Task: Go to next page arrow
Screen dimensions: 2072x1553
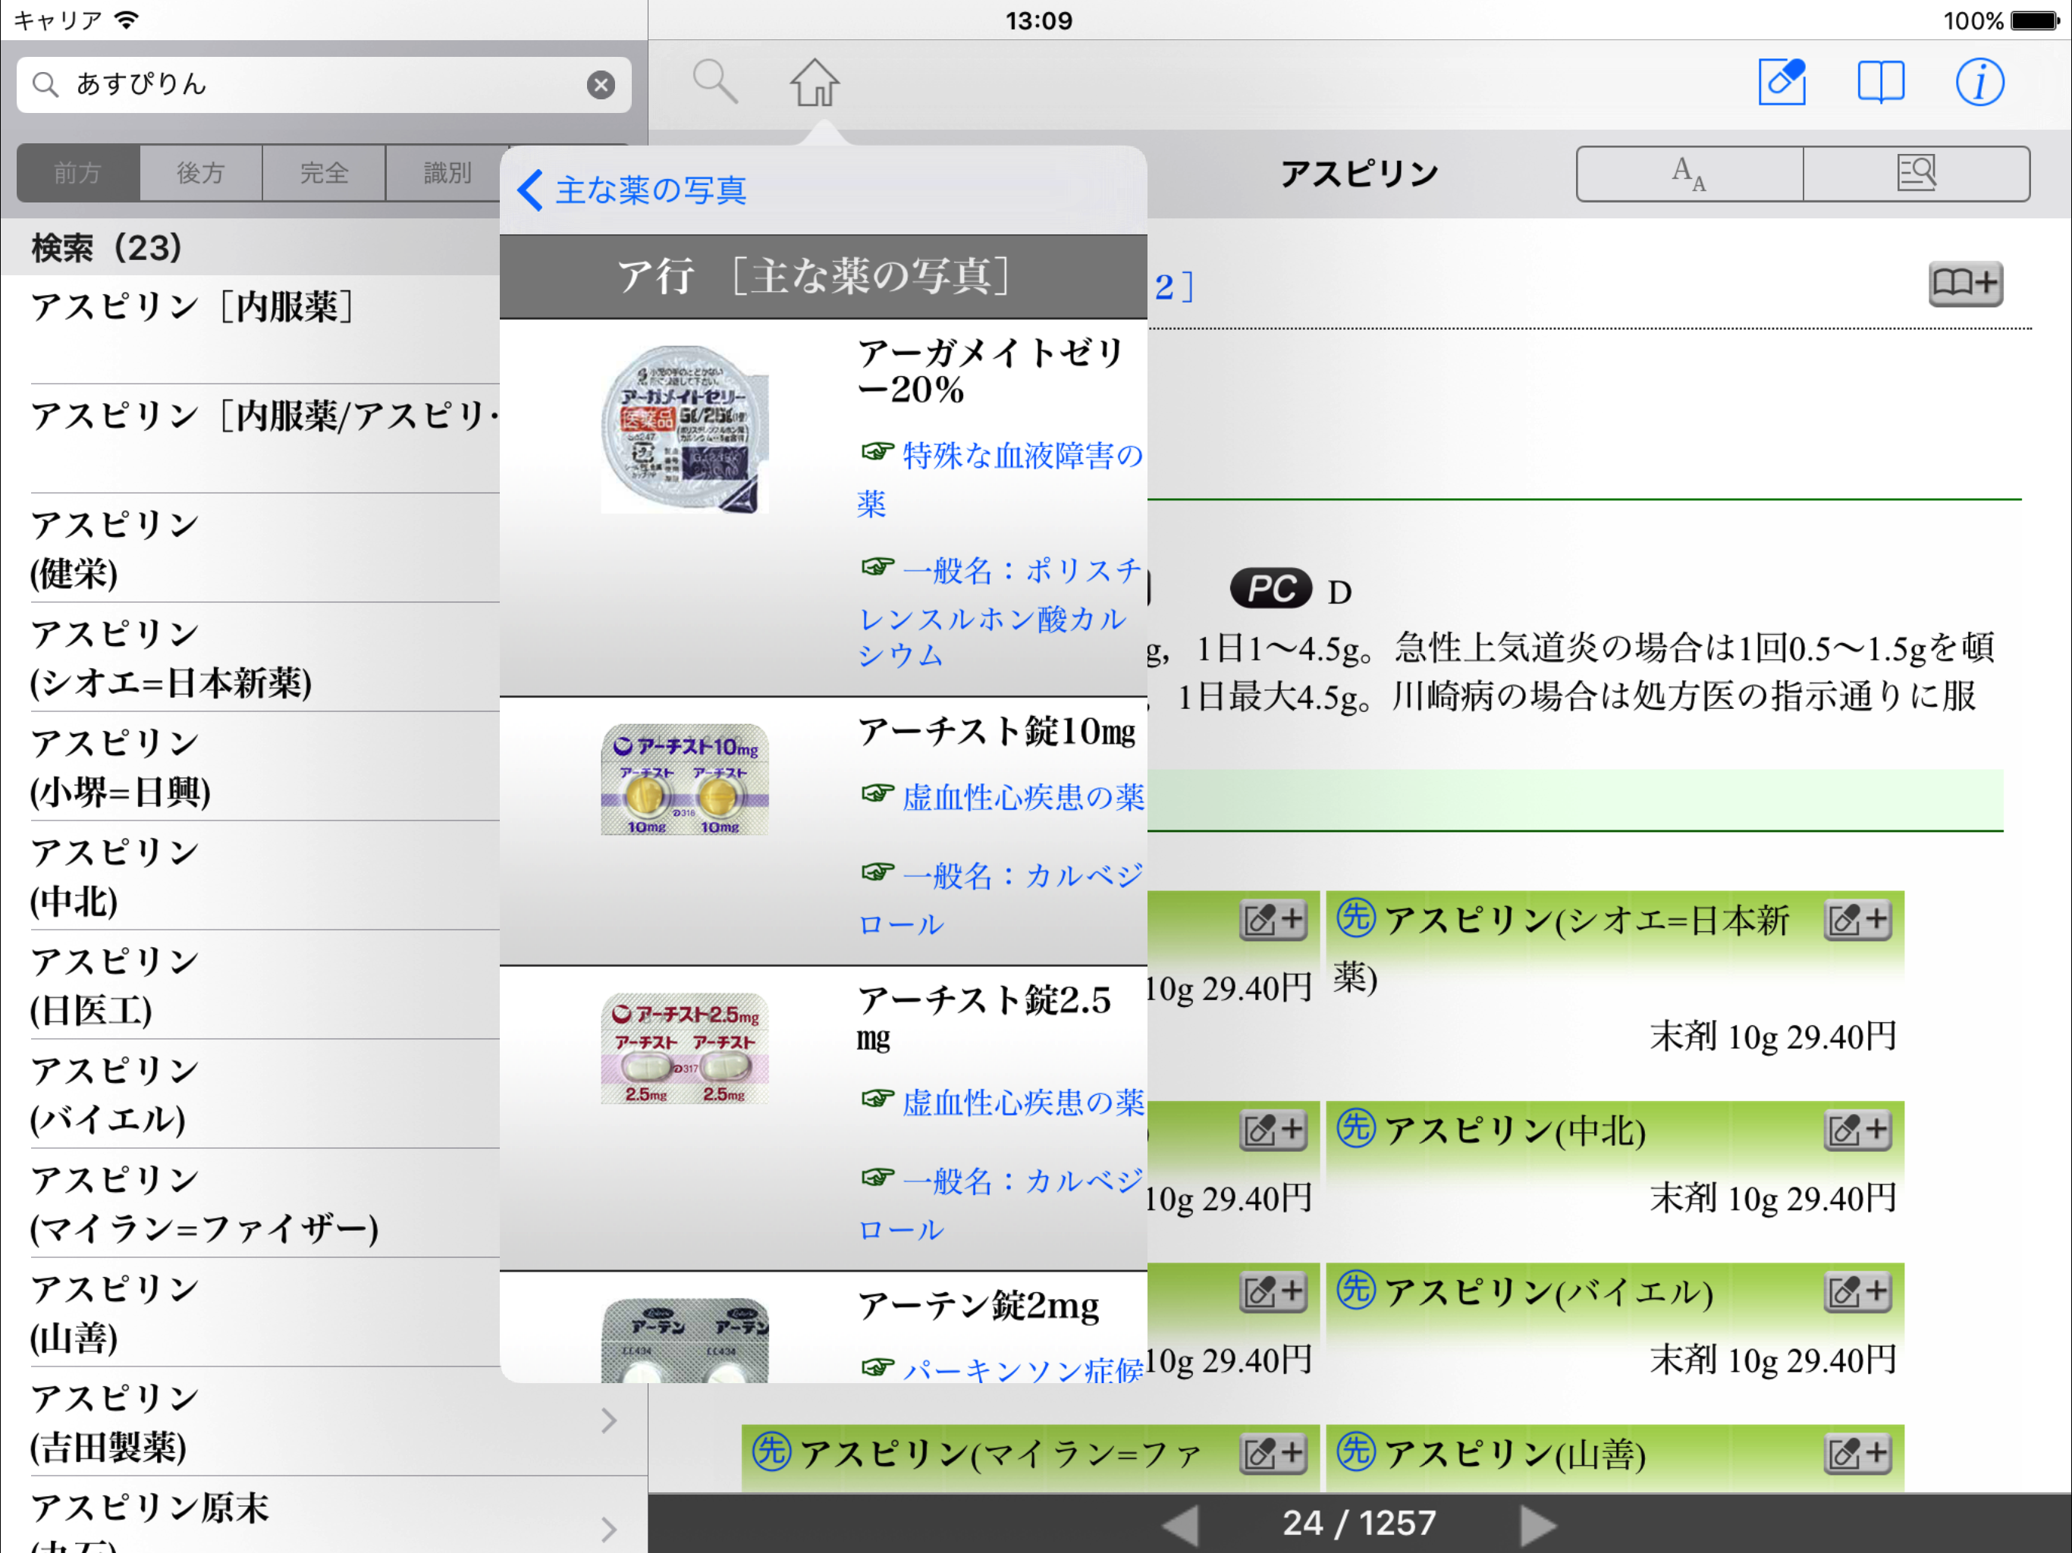Action: (1537, 1525)
